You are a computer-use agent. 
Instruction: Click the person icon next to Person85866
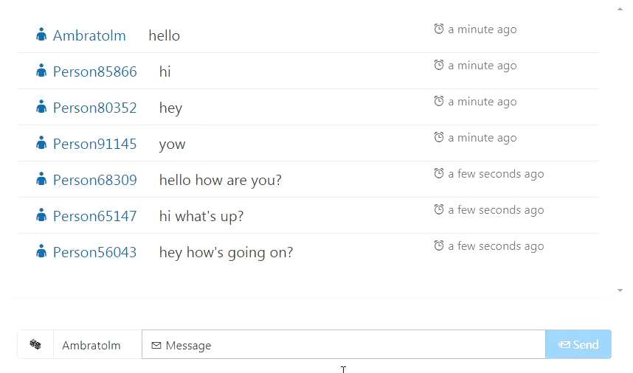(x=41, y=71)
